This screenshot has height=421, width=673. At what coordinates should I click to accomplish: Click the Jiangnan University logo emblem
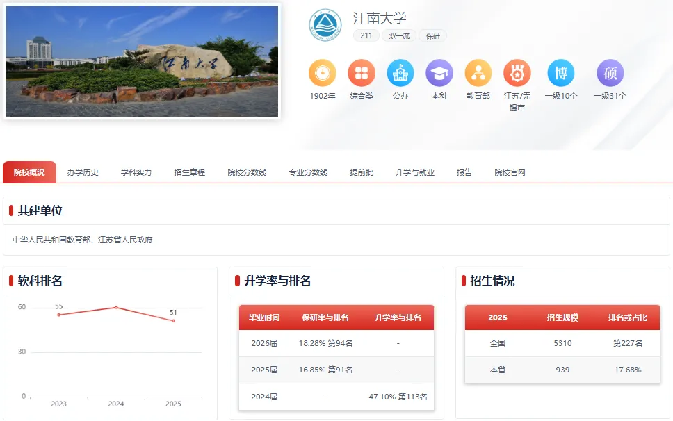click(325, 25)
